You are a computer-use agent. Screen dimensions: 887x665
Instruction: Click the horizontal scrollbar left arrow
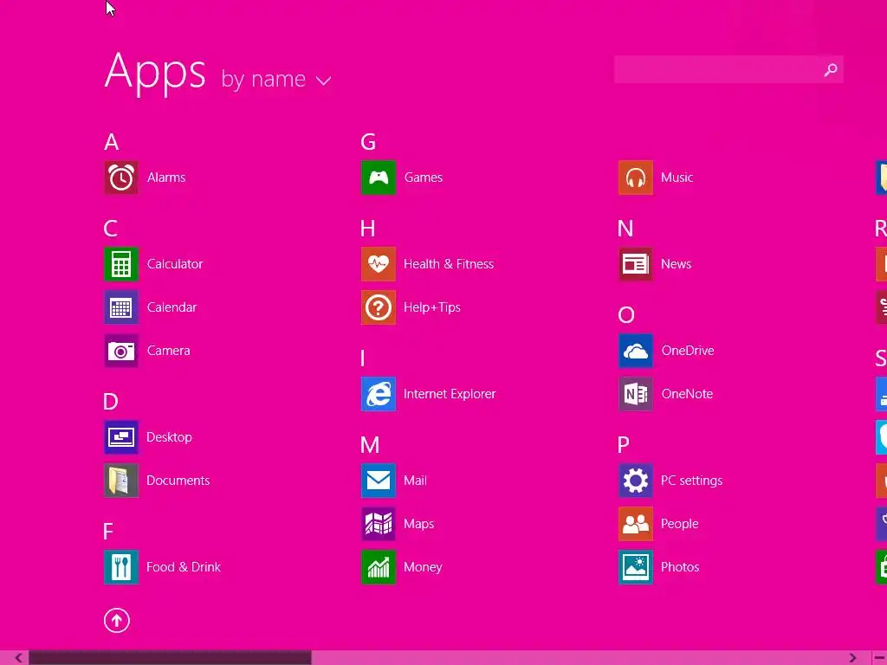tap(18, 658)
